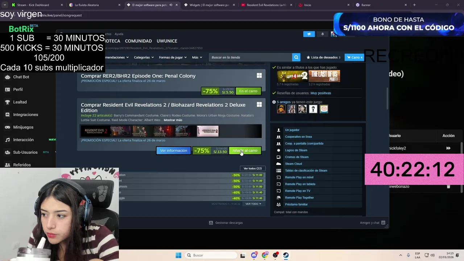Expand Mostrar más in bundle item list
The image size is (464, 261).
coord(173,120)
